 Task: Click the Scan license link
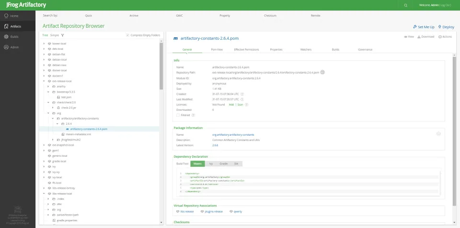coord(240,105)
